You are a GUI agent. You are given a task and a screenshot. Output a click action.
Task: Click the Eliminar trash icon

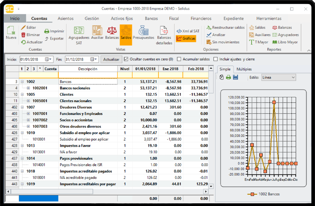click(23, 35)
